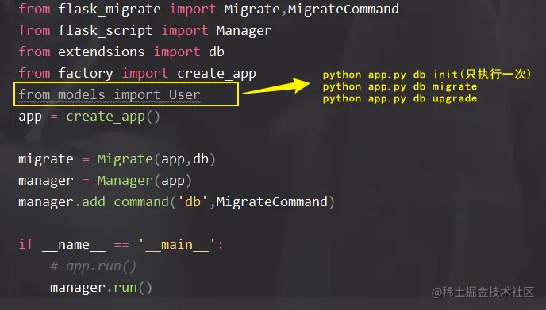Click the line 'from extendsions import db'
Viewport: 546px width, 310px height.
point(121,52)
